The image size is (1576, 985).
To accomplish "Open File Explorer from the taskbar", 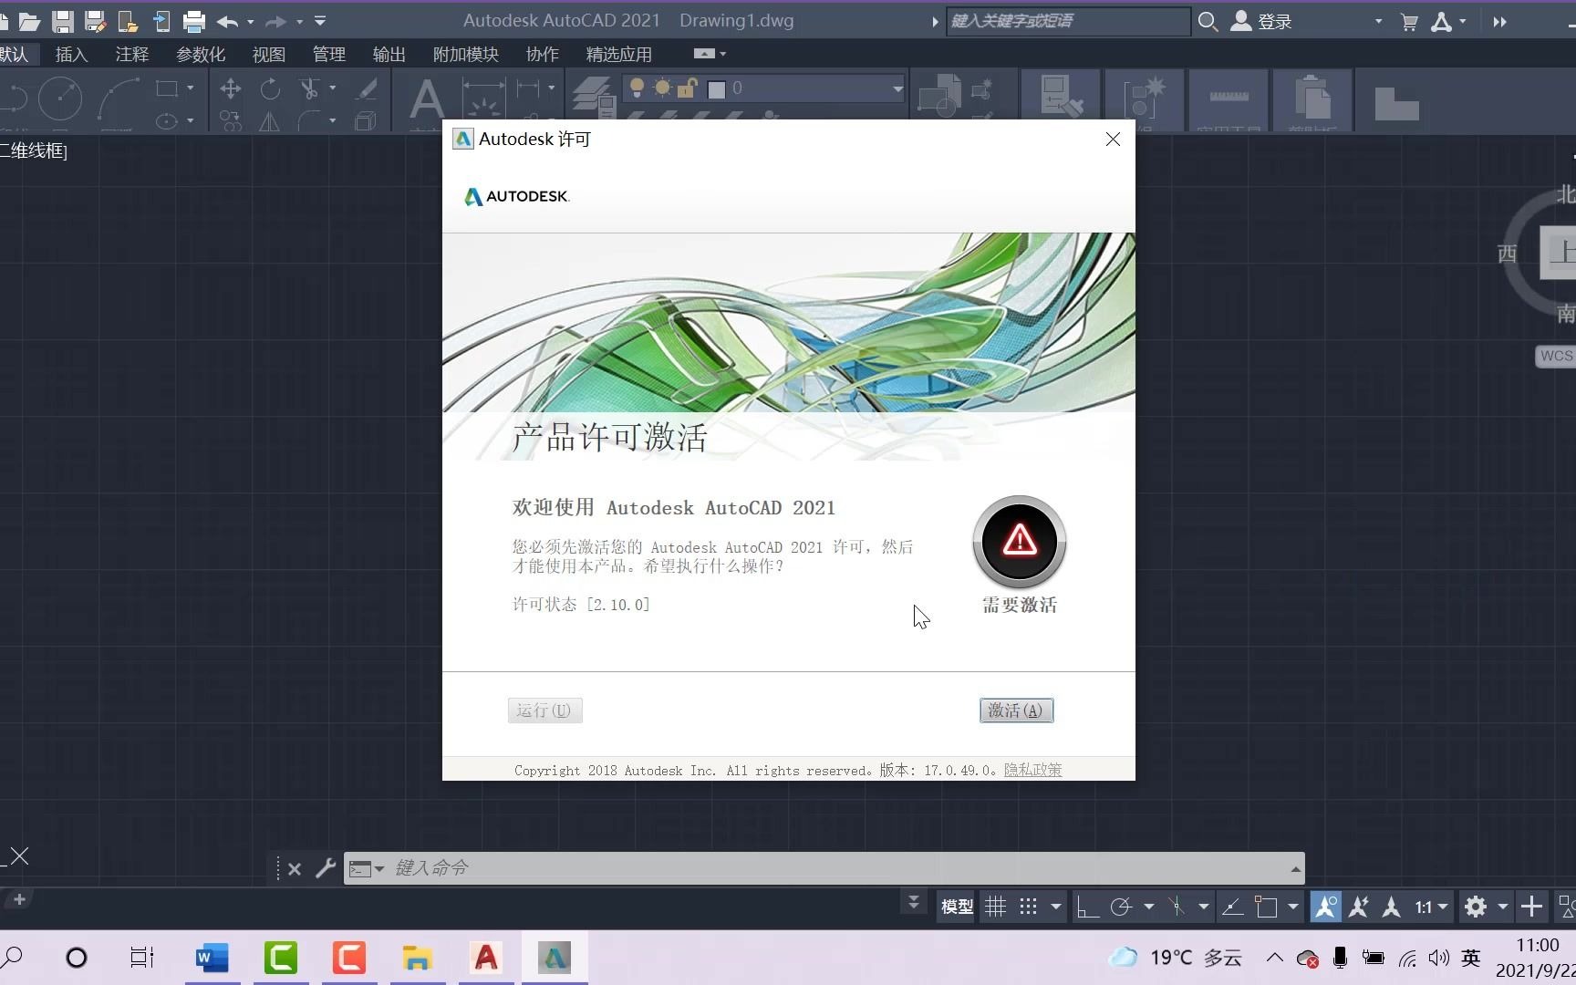I will 418,958.
